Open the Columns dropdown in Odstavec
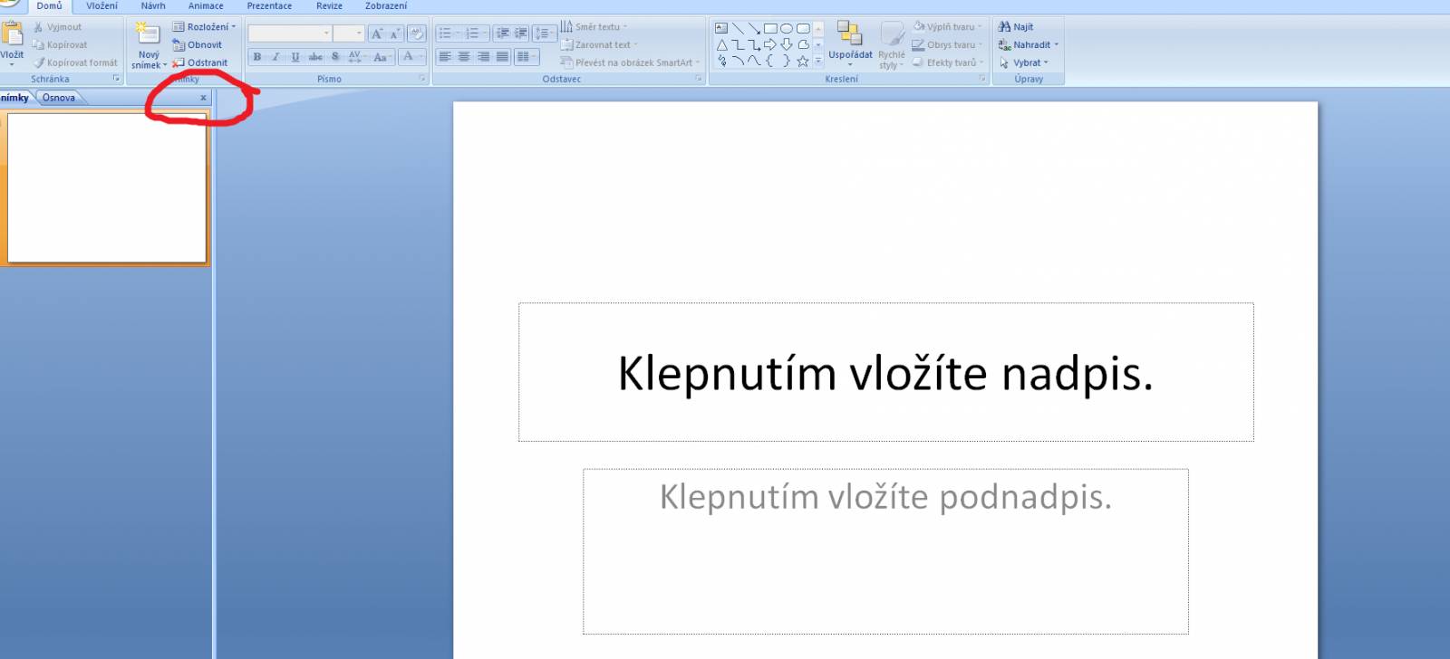 click(527, 57)
